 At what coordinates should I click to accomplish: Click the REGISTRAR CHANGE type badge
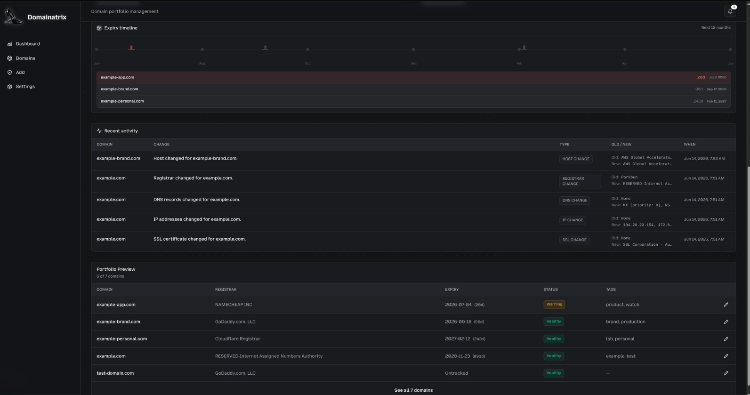(x=580, y=181)
